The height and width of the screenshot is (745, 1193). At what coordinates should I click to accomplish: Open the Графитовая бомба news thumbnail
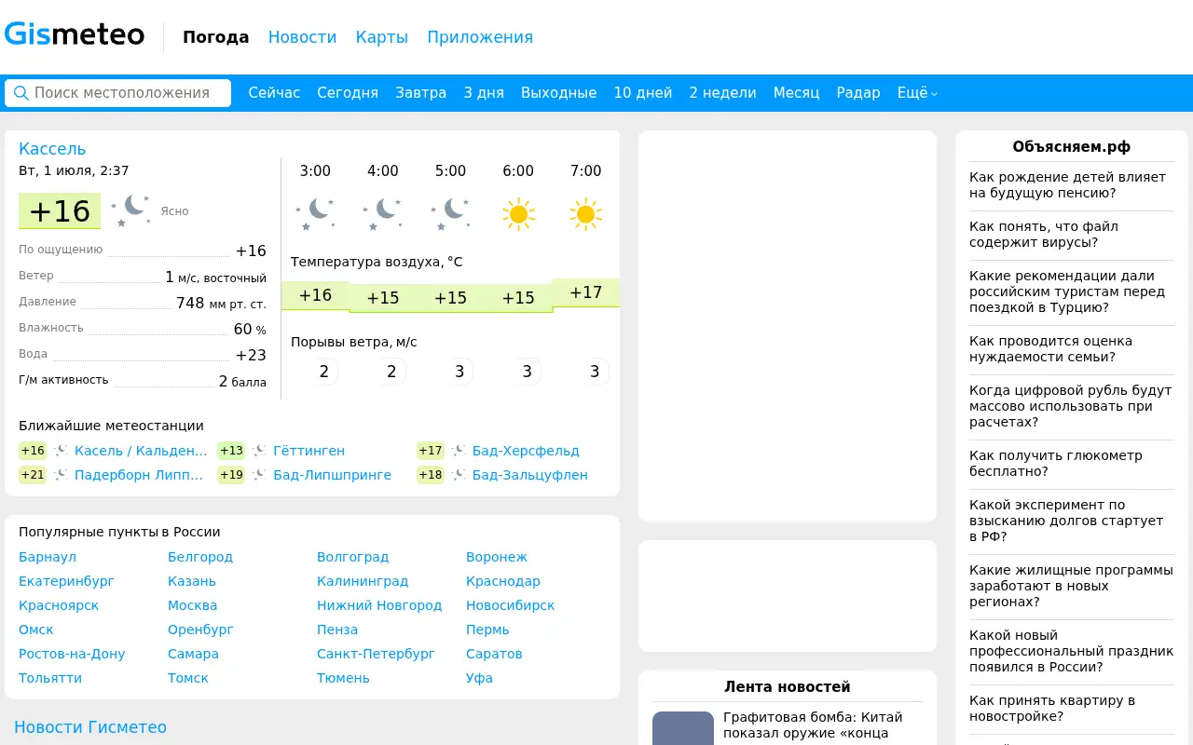click(683, 728)
